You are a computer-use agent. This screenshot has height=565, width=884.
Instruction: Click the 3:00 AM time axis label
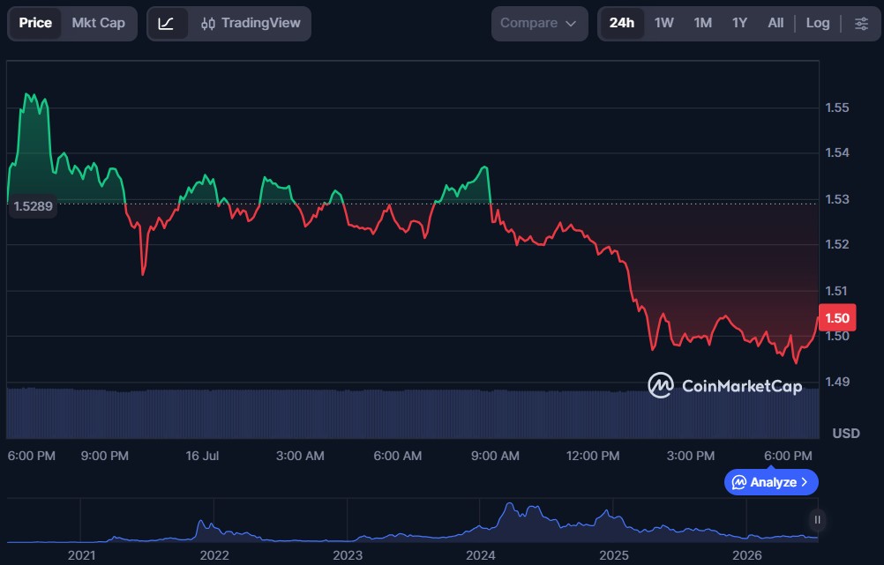pos(300,456)
